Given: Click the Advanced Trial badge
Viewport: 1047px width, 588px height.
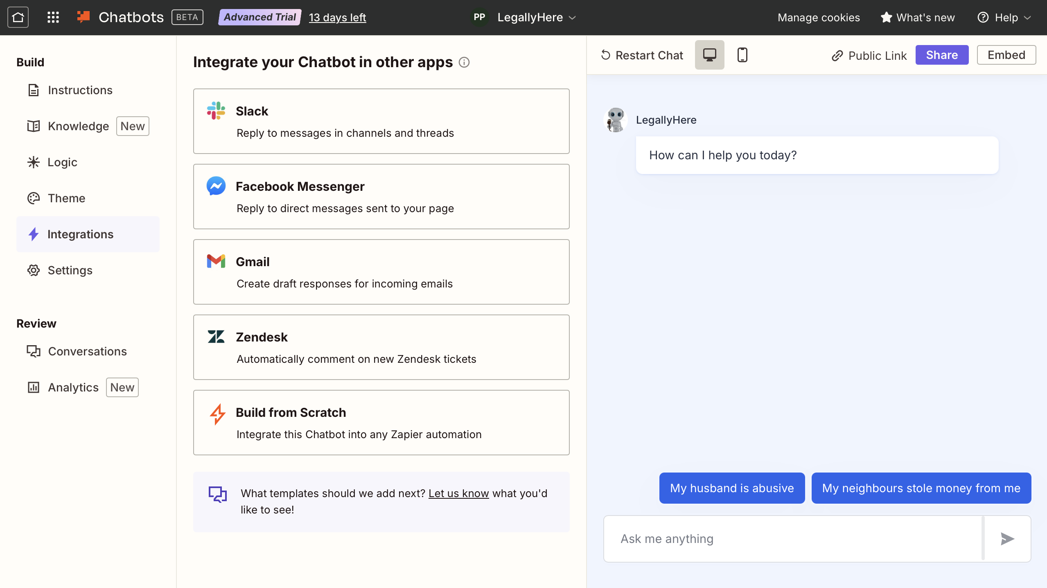Looking at the screenshot, I should pyautogui.click(x=259, y=17).
